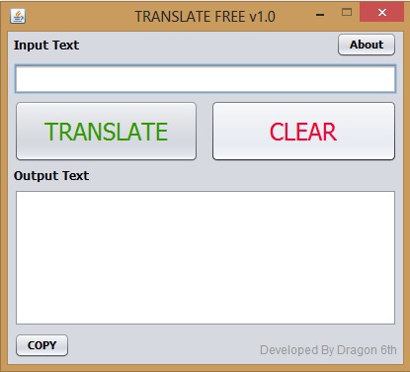The height and width of the screenshot is (372, 410).
Task: Click the Java icon in the title bar
Action: (18, 16)
